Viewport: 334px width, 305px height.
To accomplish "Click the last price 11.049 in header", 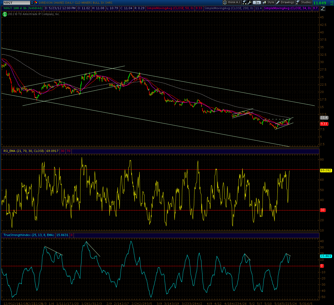I will (x=320, y=3).
